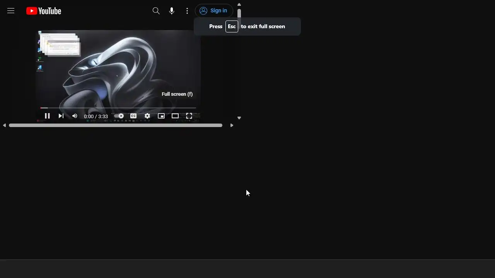Screen dimensions: 495x278
Task: Mute the video volume
Action: pos(75,116)
